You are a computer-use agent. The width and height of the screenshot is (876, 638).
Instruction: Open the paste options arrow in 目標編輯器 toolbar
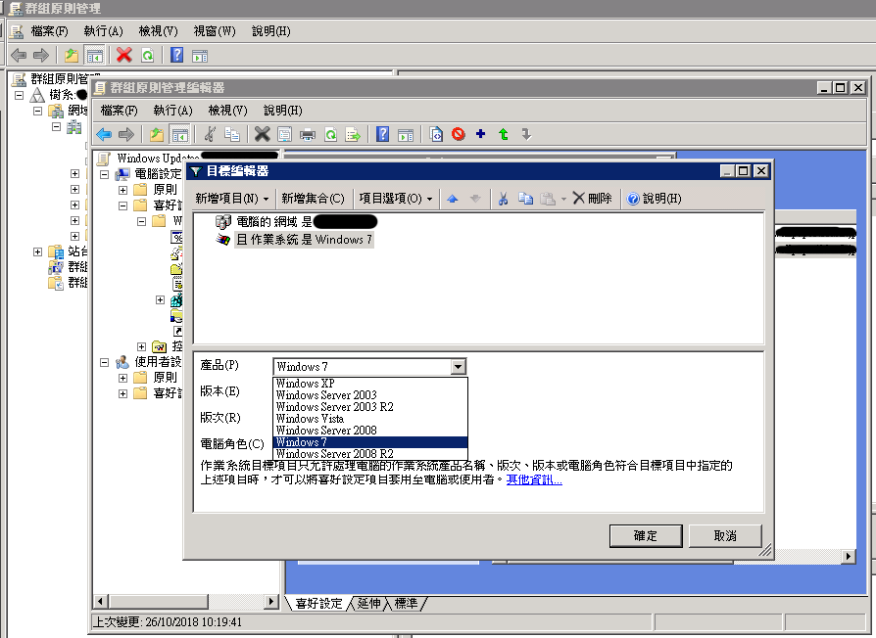pyautogui.click(x=563, y=199)
